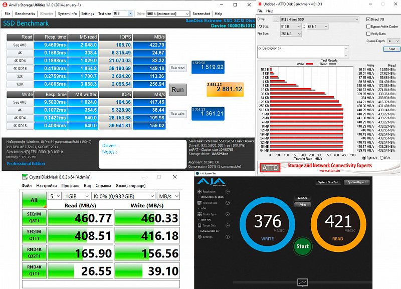Open ATTO Help menu
This screenshot has width=401, height=289.
tap(270, 11)
